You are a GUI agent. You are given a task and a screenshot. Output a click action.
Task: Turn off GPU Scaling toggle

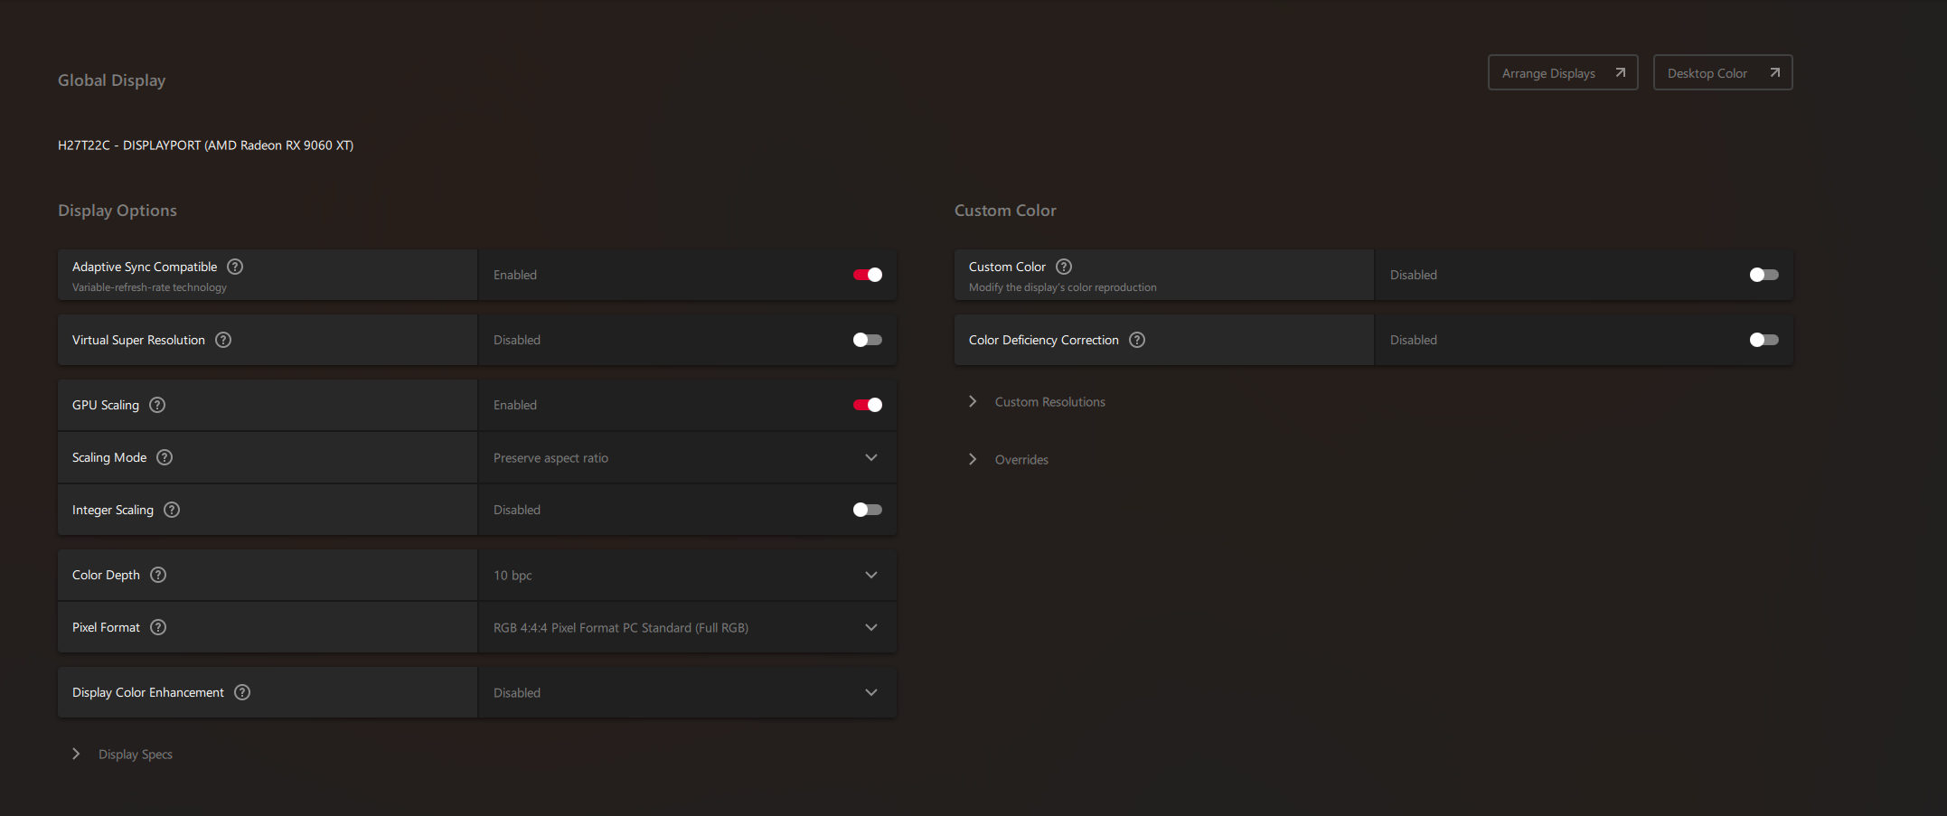pyautogui.click(x=868, y=405)
